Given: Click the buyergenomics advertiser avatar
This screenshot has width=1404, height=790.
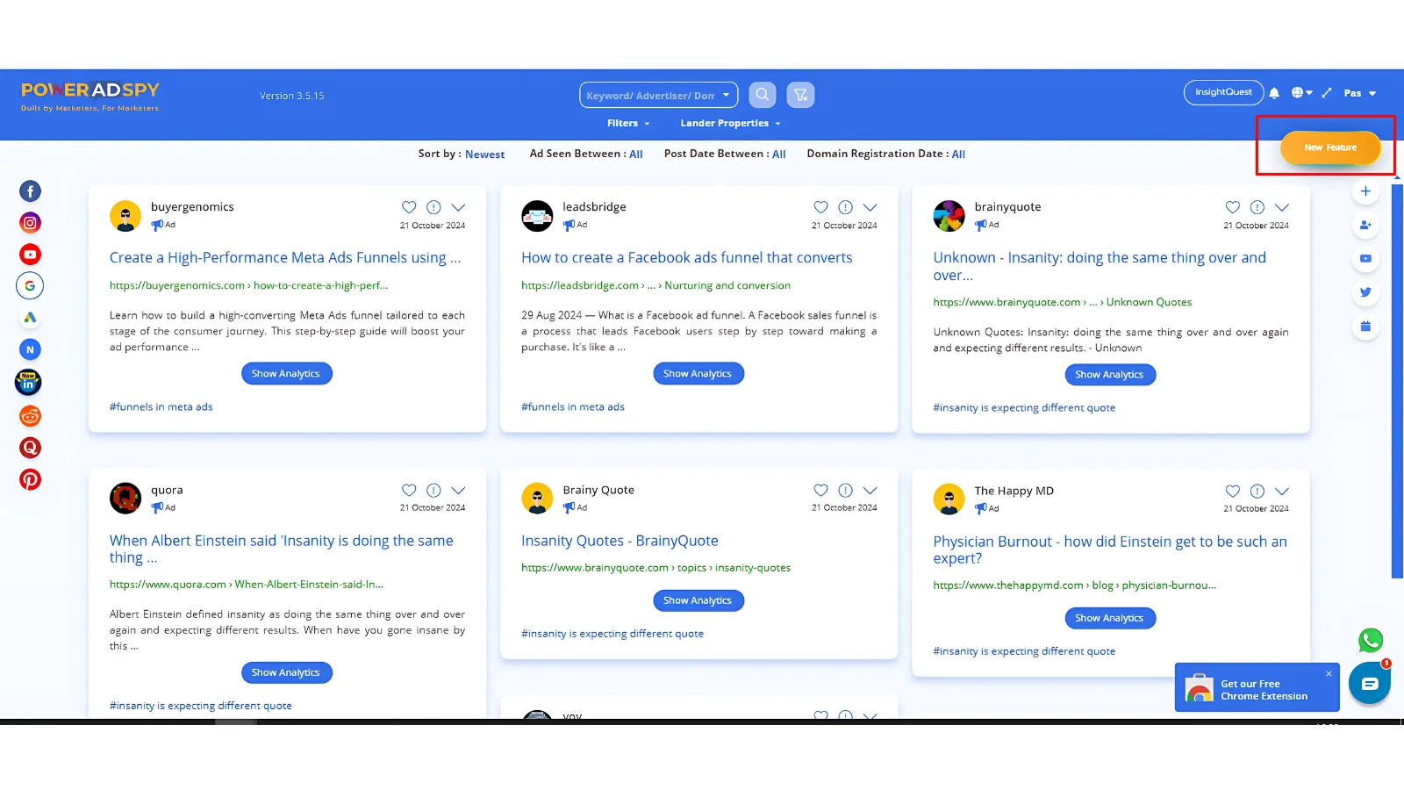Looking at the screenshot, I should [x=125, y=216].
